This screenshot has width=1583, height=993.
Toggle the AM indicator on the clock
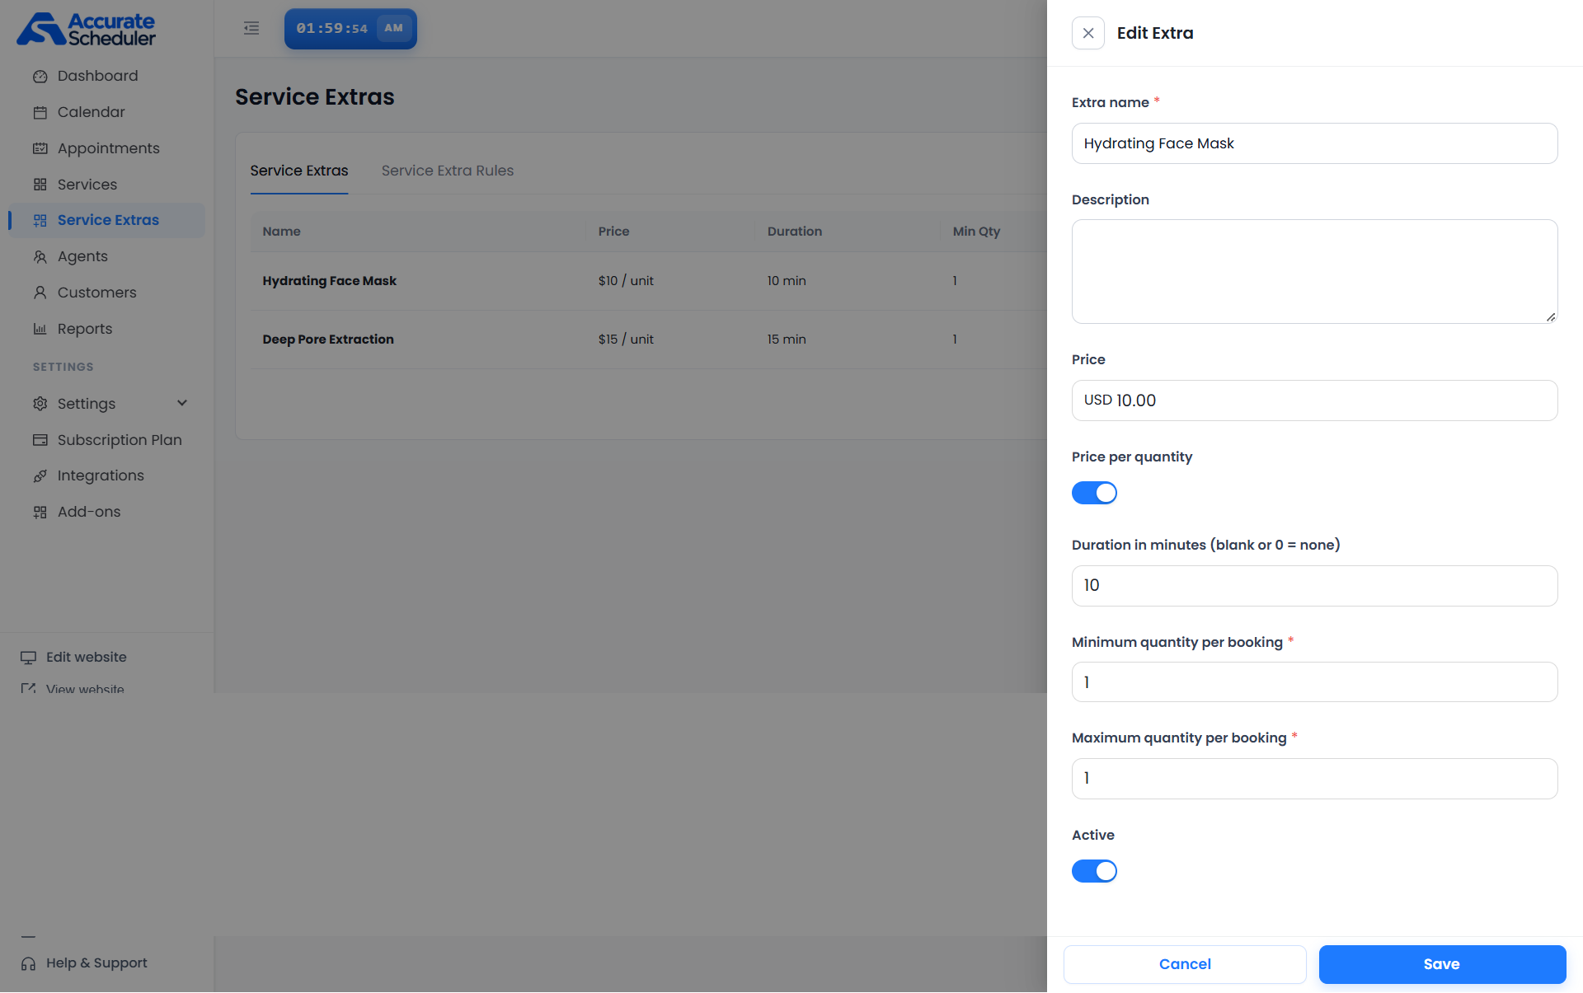394,29
